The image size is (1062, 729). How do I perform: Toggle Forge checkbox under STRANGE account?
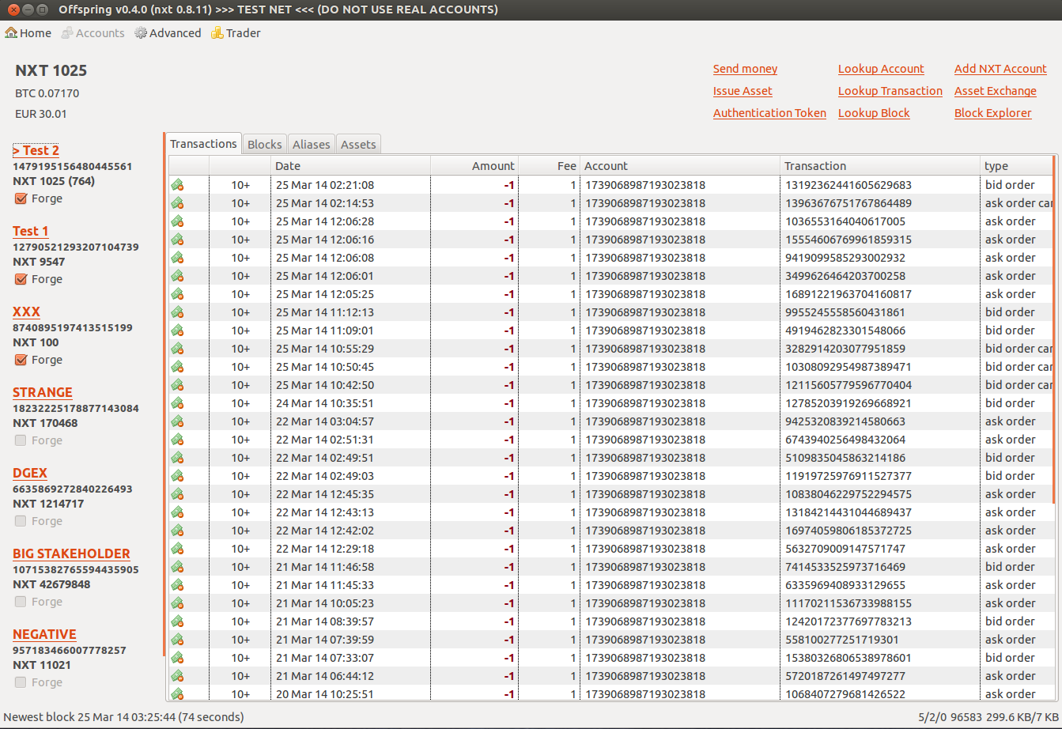click(x=21, y=440)
